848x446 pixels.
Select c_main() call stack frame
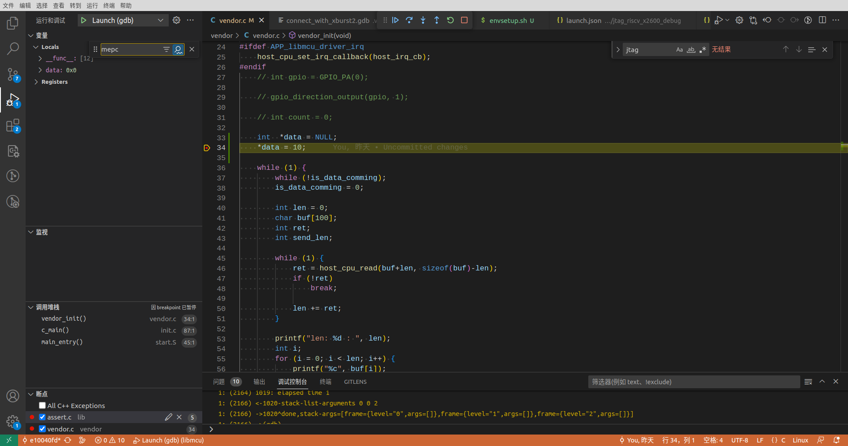114,330
